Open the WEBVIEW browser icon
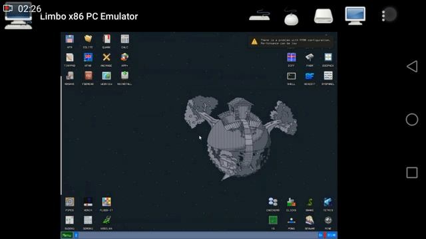Screen dimensions: 426x239 (106, 76)
